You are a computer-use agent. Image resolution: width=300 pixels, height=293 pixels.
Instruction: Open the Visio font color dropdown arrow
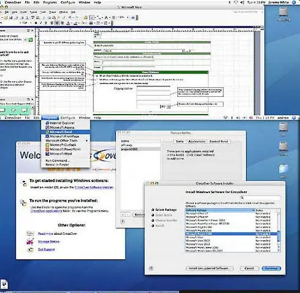(71, 23)
